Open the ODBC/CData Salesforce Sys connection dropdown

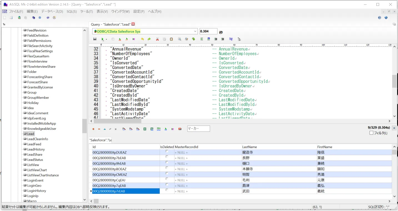point(195,31)
